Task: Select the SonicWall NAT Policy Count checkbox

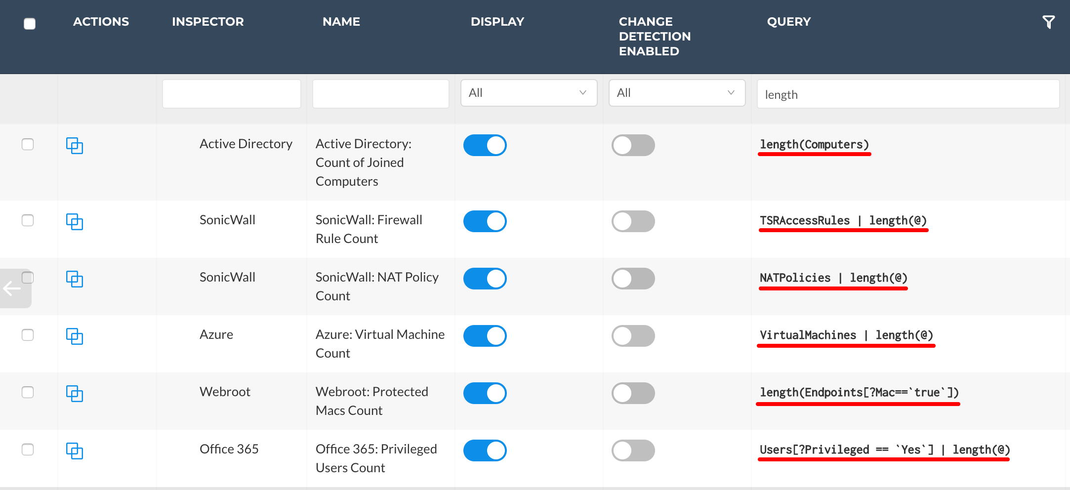Action: coord(28,278)
